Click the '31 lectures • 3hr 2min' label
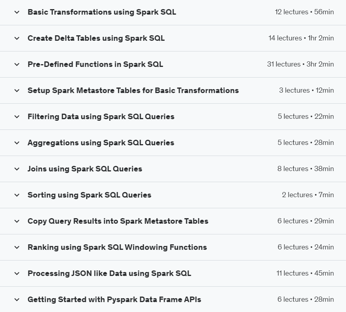This screenshot has width=346, height=312. click(x=300, y=64)
